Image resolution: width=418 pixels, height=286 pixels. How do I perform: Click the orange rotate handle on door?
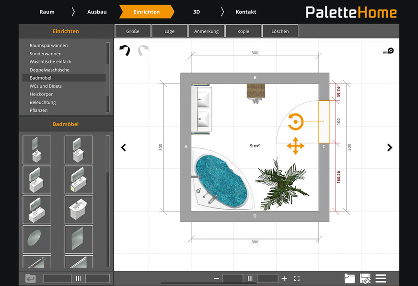(x=295, y=122)
